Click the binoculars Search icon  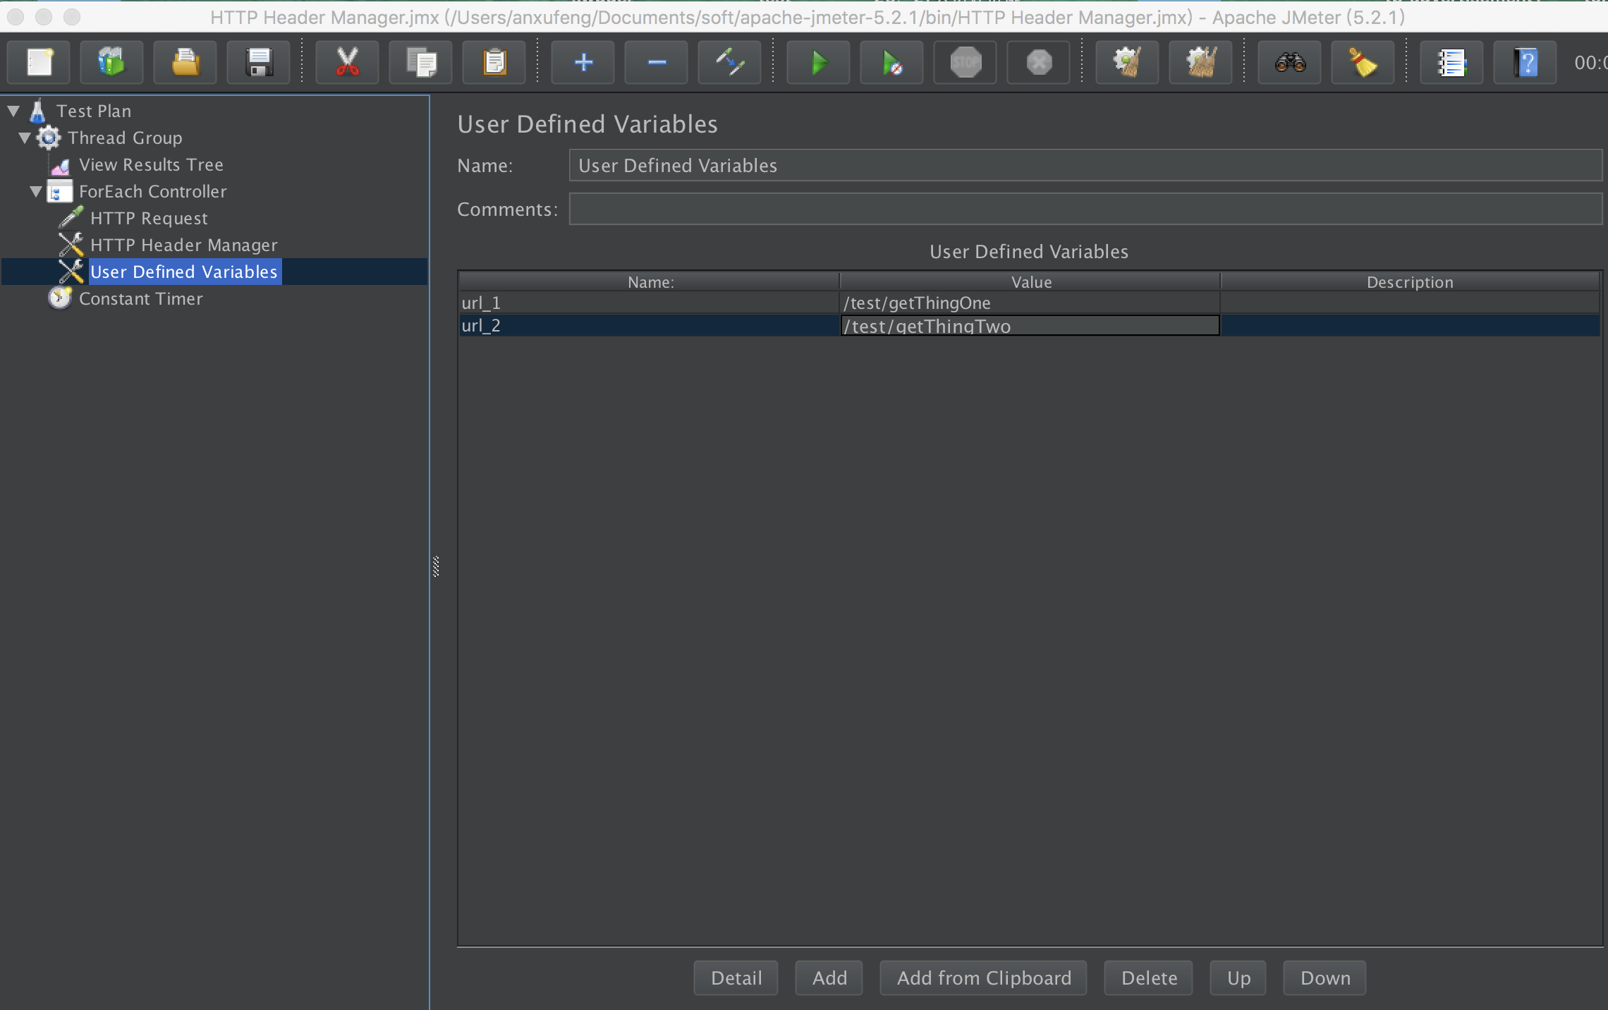[x=1289, y=63]
